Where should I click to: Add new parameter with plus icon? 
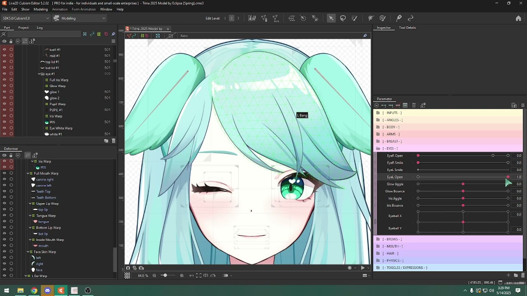point(508,275)
